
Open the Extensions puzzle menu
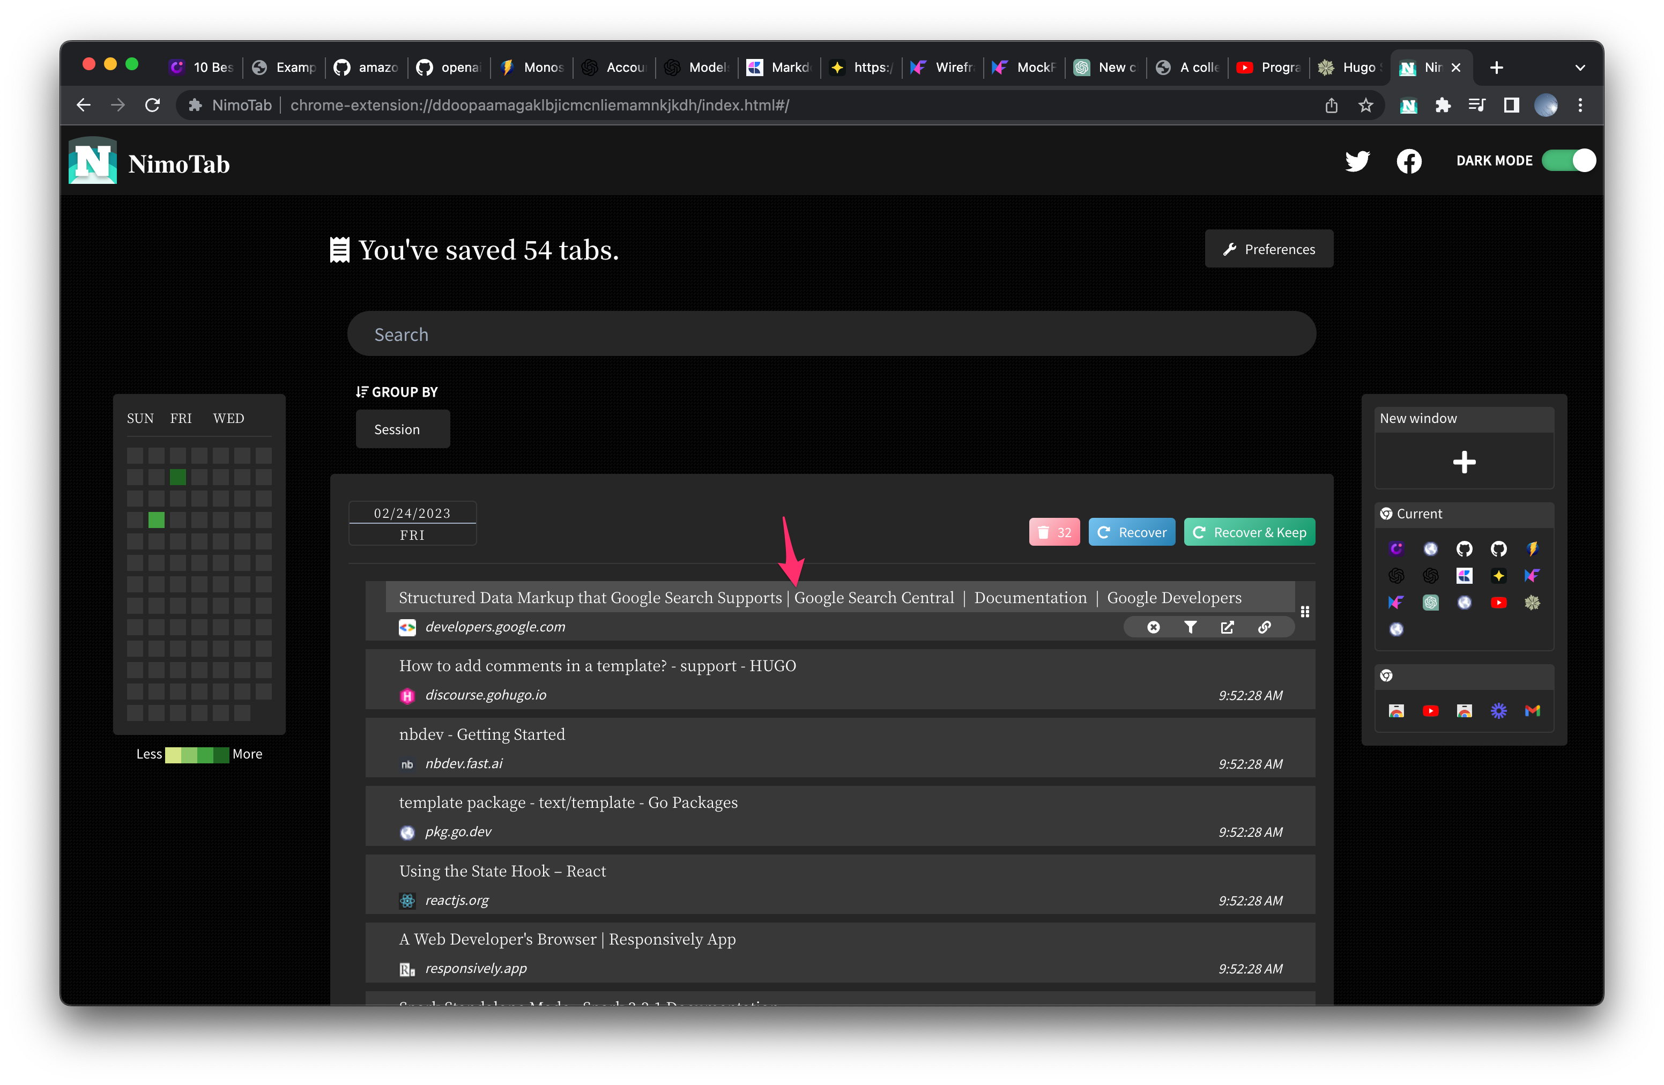pyautogui.click(x=1443, y=106)
